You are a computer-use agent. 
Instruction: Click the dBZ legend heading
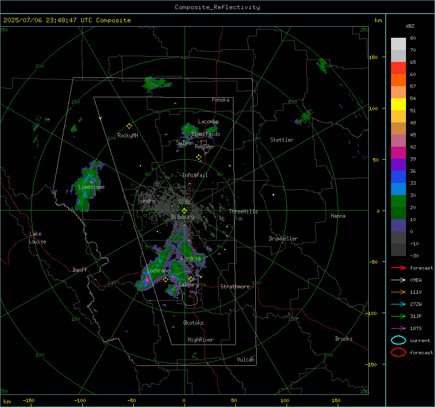point(410,26)
